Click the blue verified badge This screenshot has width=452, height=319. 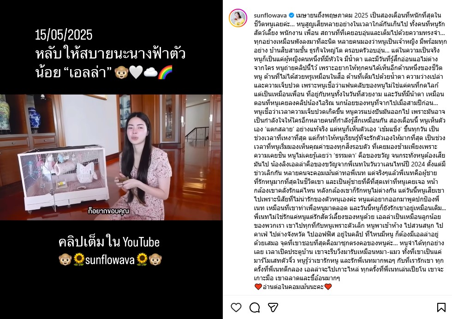tap(291, 15)
